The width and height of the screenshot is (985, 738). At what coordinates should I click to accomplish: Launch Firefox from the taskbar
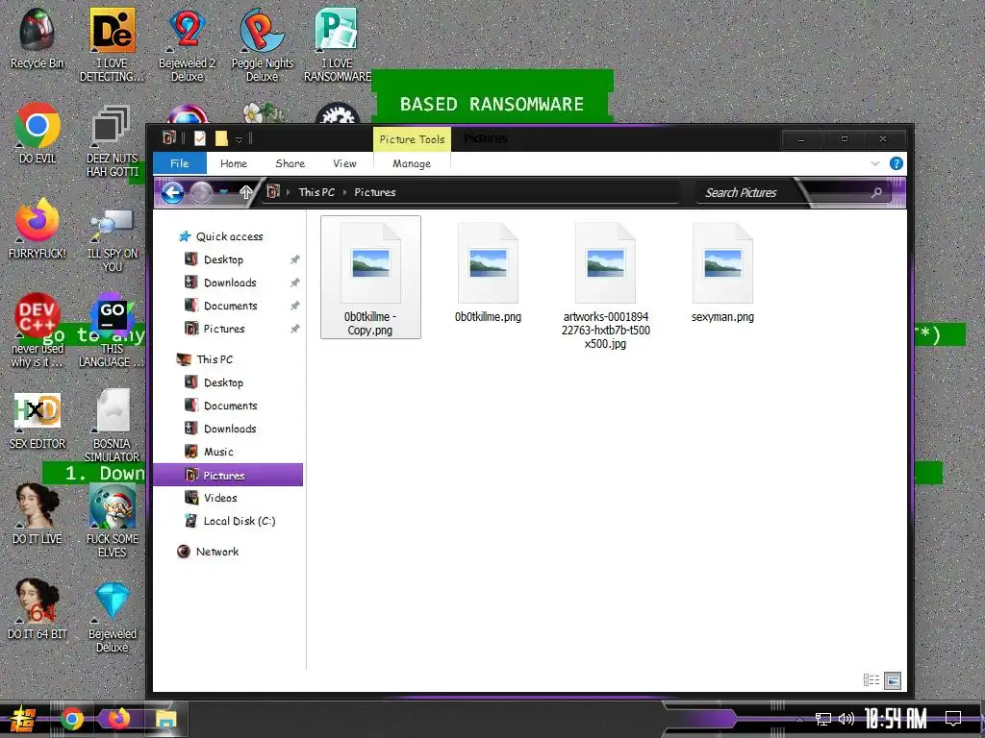[x=118, y=718]
